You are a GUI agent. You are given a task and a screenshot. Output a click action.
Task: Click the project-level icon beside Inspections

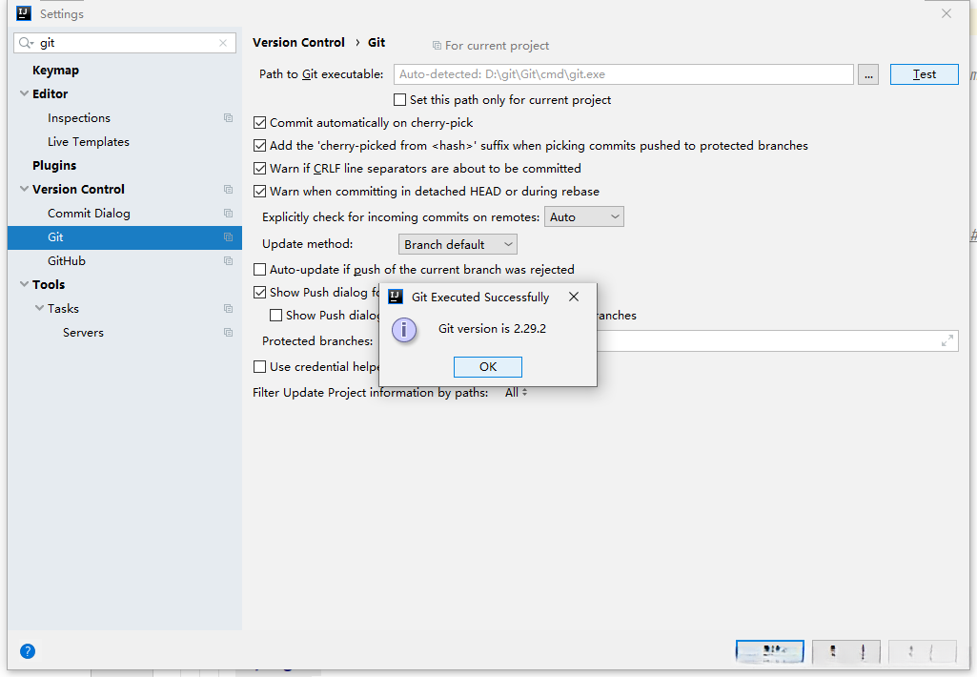pyautogui.click(x=228, y=118)
